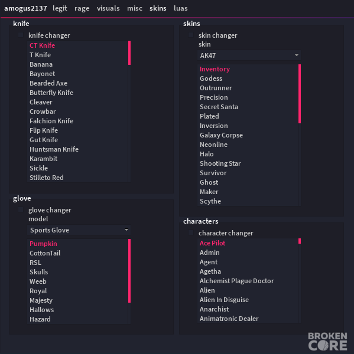Image resolution: width=354 pixels, height=354 pixels.
Task: Select the Skulls glove skin
Action: coord(77,272)
